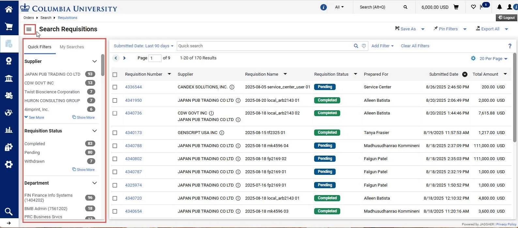Select Quick Filters tab

point(39,47)
